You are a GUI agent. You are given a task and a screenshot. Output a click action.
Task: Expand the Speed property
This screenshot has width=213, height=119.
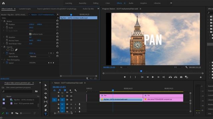tap(4, 63)
